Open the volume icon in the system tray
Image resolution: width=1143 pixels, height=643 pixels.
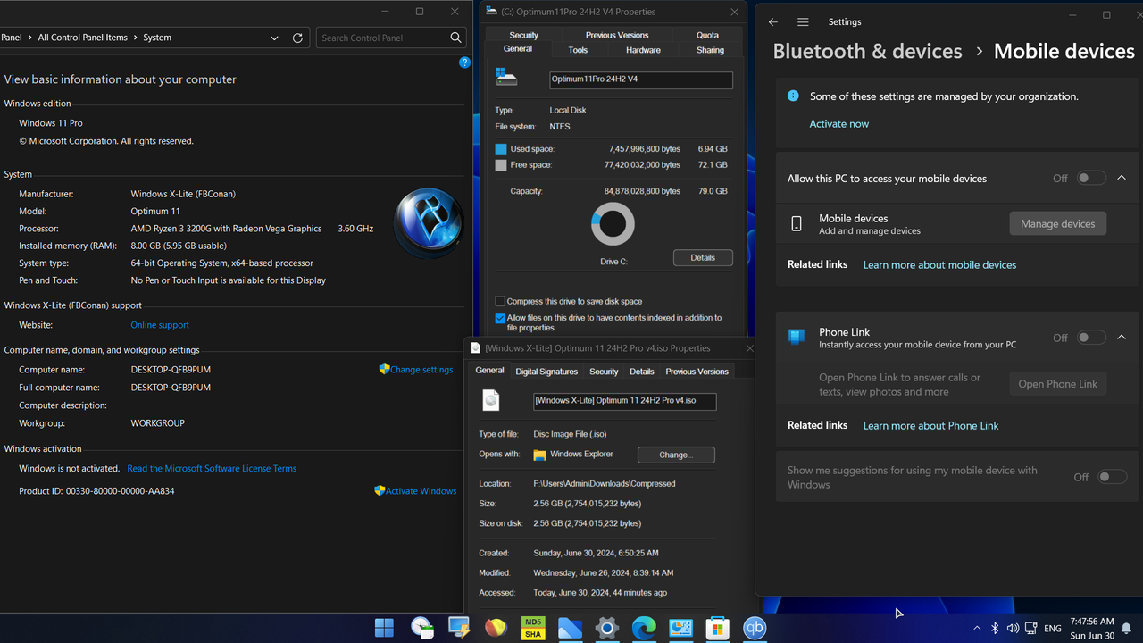click(x=1013, y=628)
